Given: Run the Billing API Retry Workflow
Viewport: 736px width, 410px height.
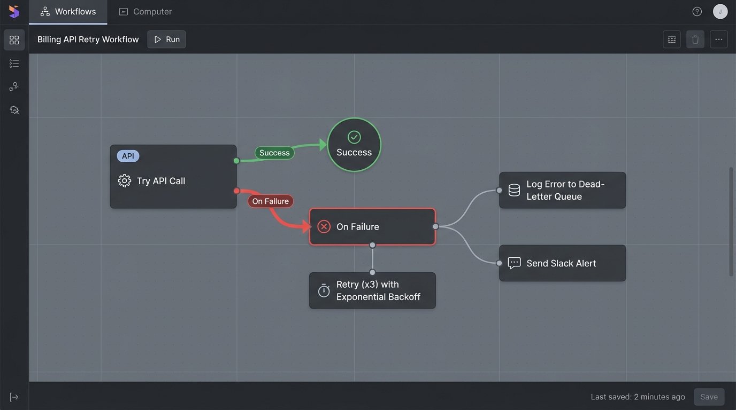Looking at the screenshot, I should pos(166,39).
